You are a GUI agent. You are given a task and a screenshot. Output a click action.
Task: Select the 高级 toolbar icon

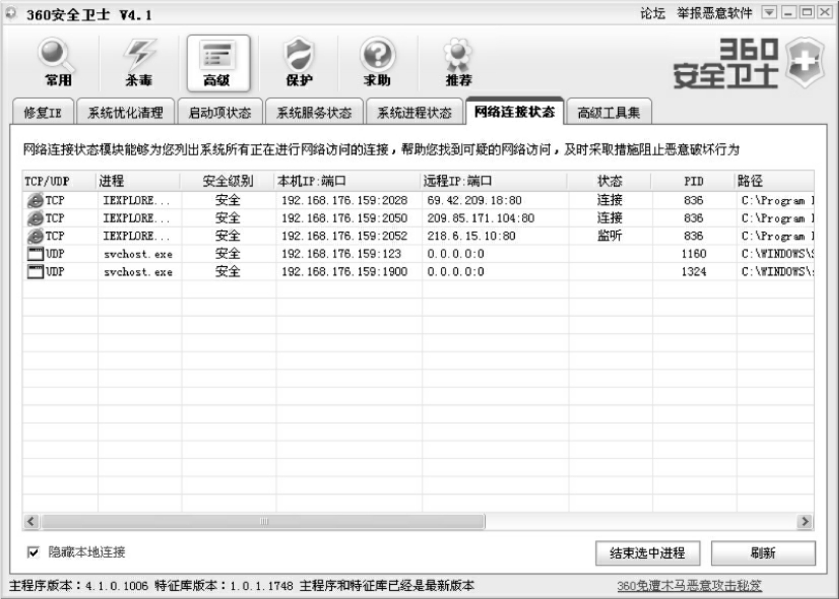[218, 63]
